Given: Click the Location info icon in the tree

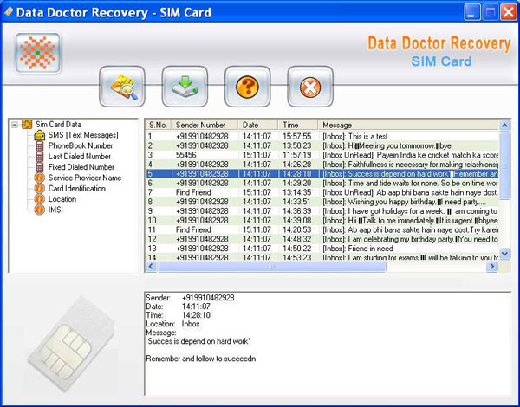Looking at the screenshot, I should pyautogui.click(x=40, y=199).
